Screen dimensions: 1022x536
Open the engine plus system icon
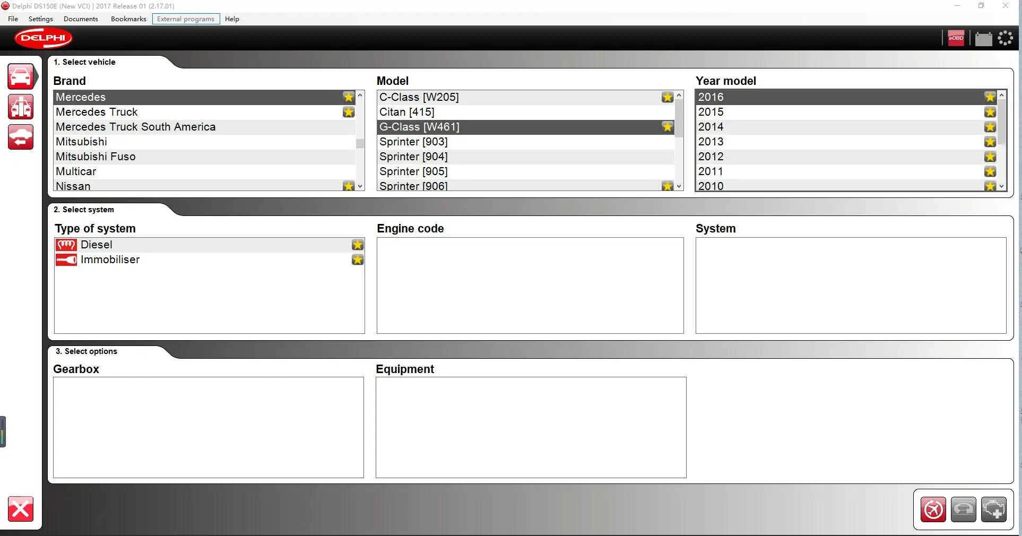pos(994,510)
